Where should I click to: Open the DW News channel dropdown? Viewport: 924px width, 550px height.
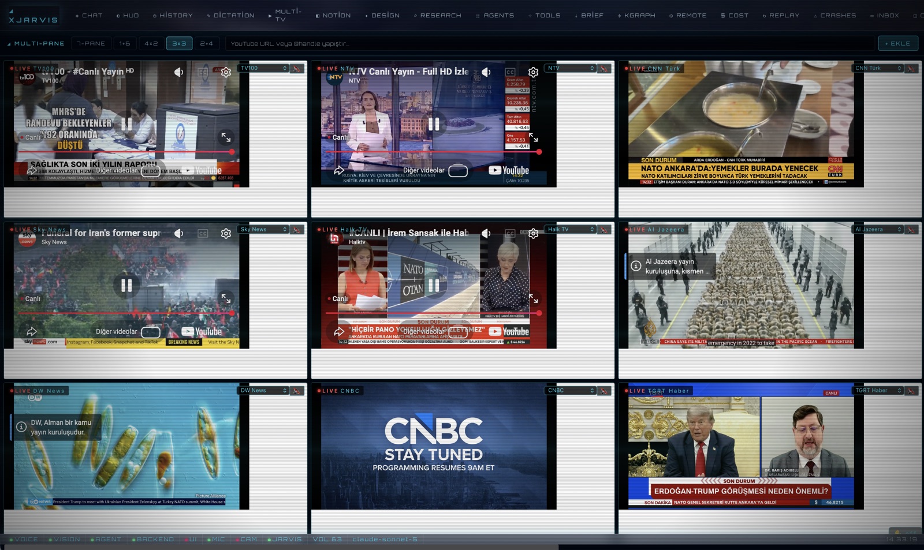pyautogui.click(x=263, y=390)
